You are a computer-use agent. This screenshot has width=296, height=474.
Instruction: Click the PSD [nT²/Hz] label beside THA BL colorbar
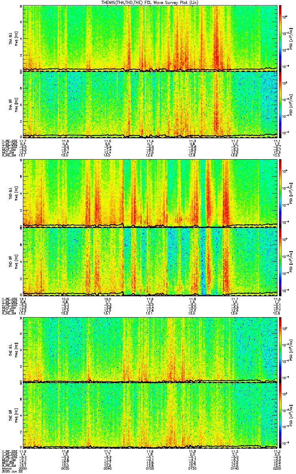pos(291,38)
